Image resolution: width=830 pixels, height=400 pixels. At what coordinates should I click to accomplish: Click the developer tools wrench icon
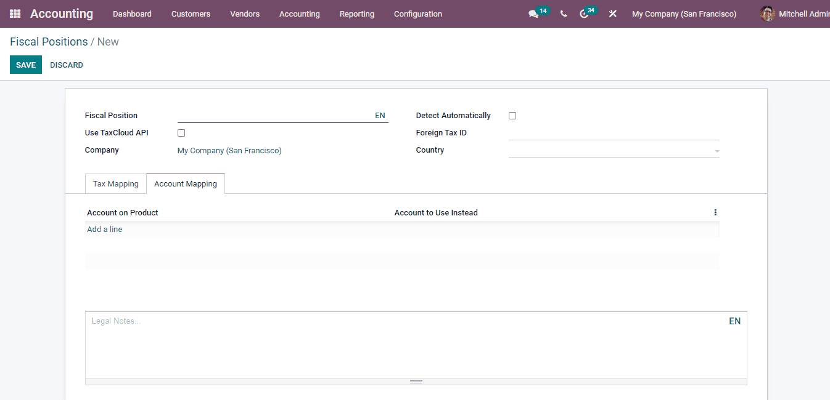pyautogui.click(x=612, y=13)
